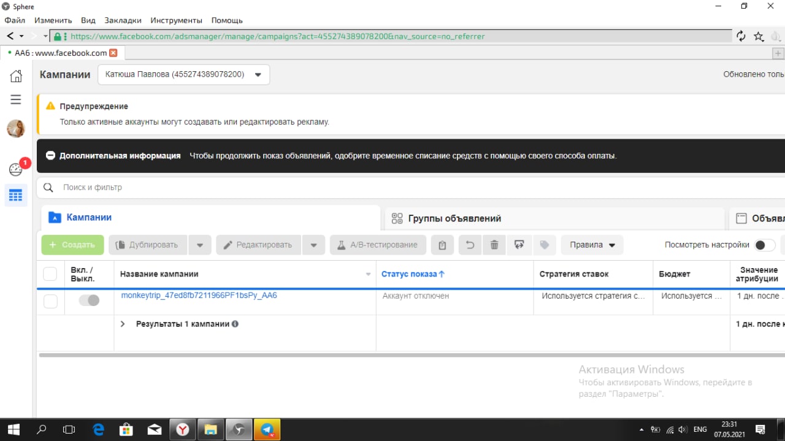Image resolution: width=785 pixels, height=441 pixels.
Task: Click the Создать button
Action: (72, 245)
